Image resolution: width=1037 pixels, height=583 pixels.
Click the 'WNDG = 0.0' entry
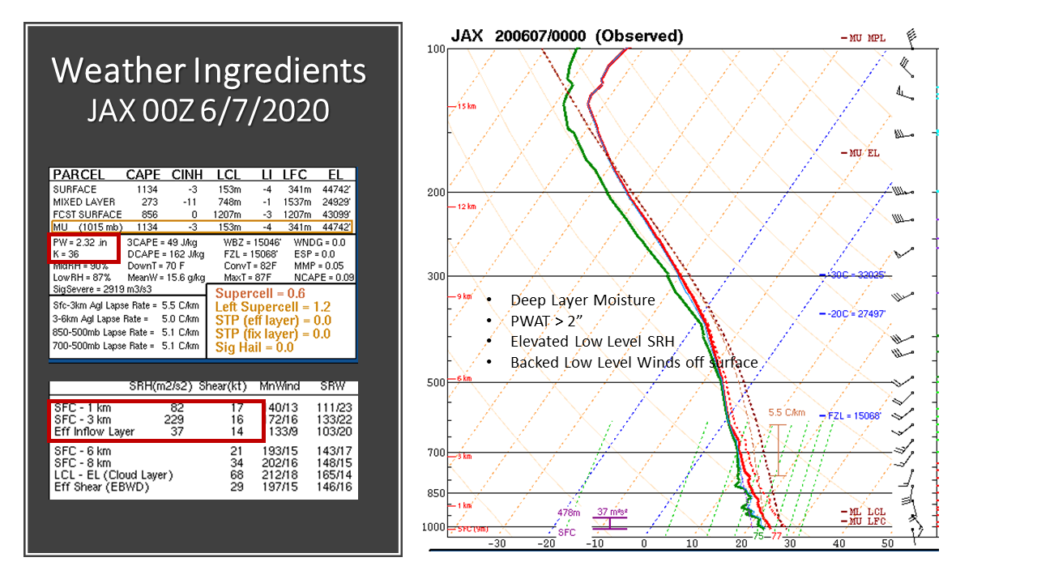(x=319, y=241)
